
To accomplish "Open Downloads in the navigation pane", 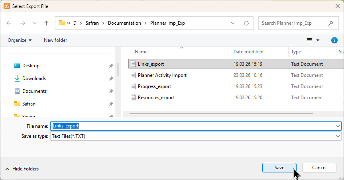I will coord(34,78).
